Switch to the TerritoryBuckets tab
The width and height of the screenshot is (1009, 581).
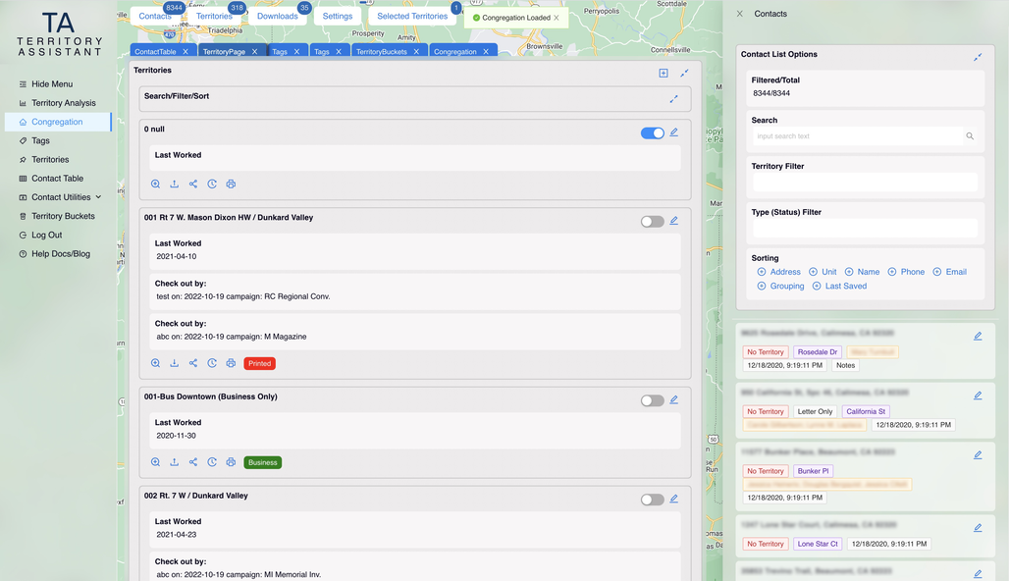(x=381, y=52)
